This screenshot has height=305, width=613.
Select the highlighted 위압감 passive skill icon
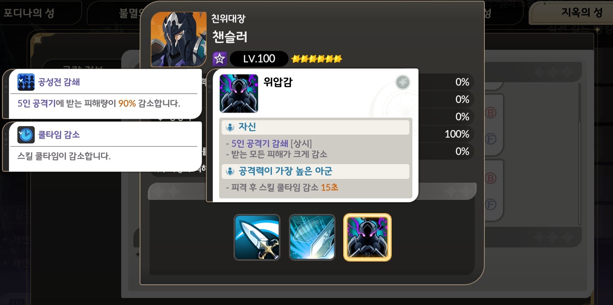(x=367, y=238)
